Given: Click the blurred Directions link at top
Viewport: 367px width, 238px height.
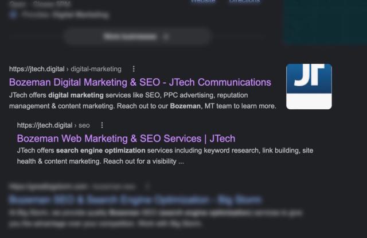Looking at the screenshot, I should 244,1.
